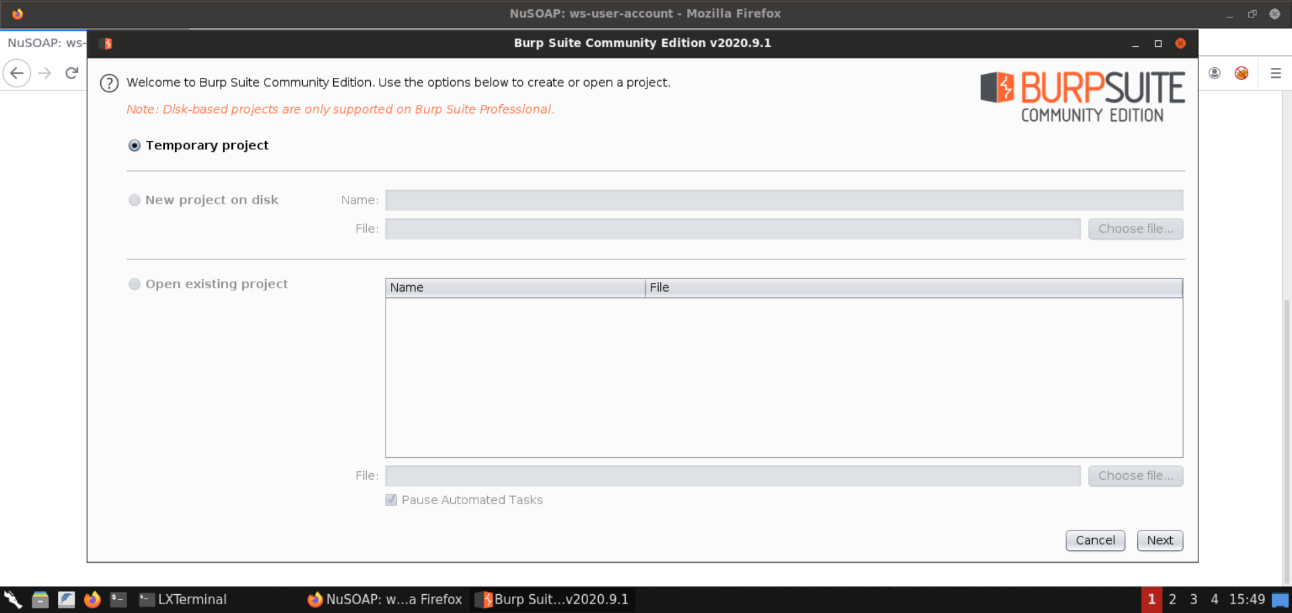Open Firefox account profile icon
This screenshot has width=1292, height=613.
click(x=1214, y=73)
